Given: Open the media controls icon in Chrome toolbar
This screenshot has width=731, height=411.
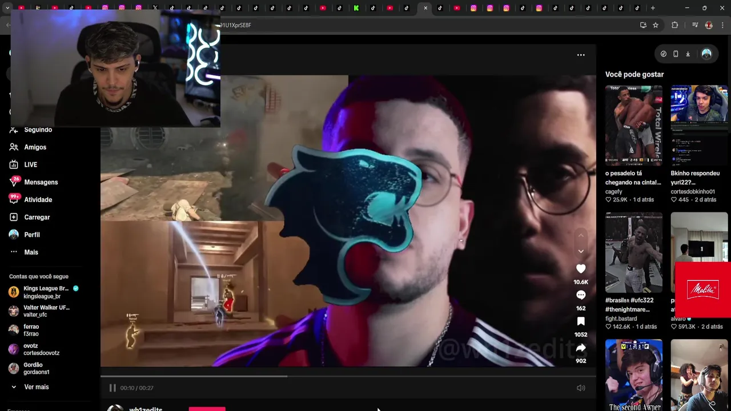Looking at the screenshot, I should tap(695, 25).
